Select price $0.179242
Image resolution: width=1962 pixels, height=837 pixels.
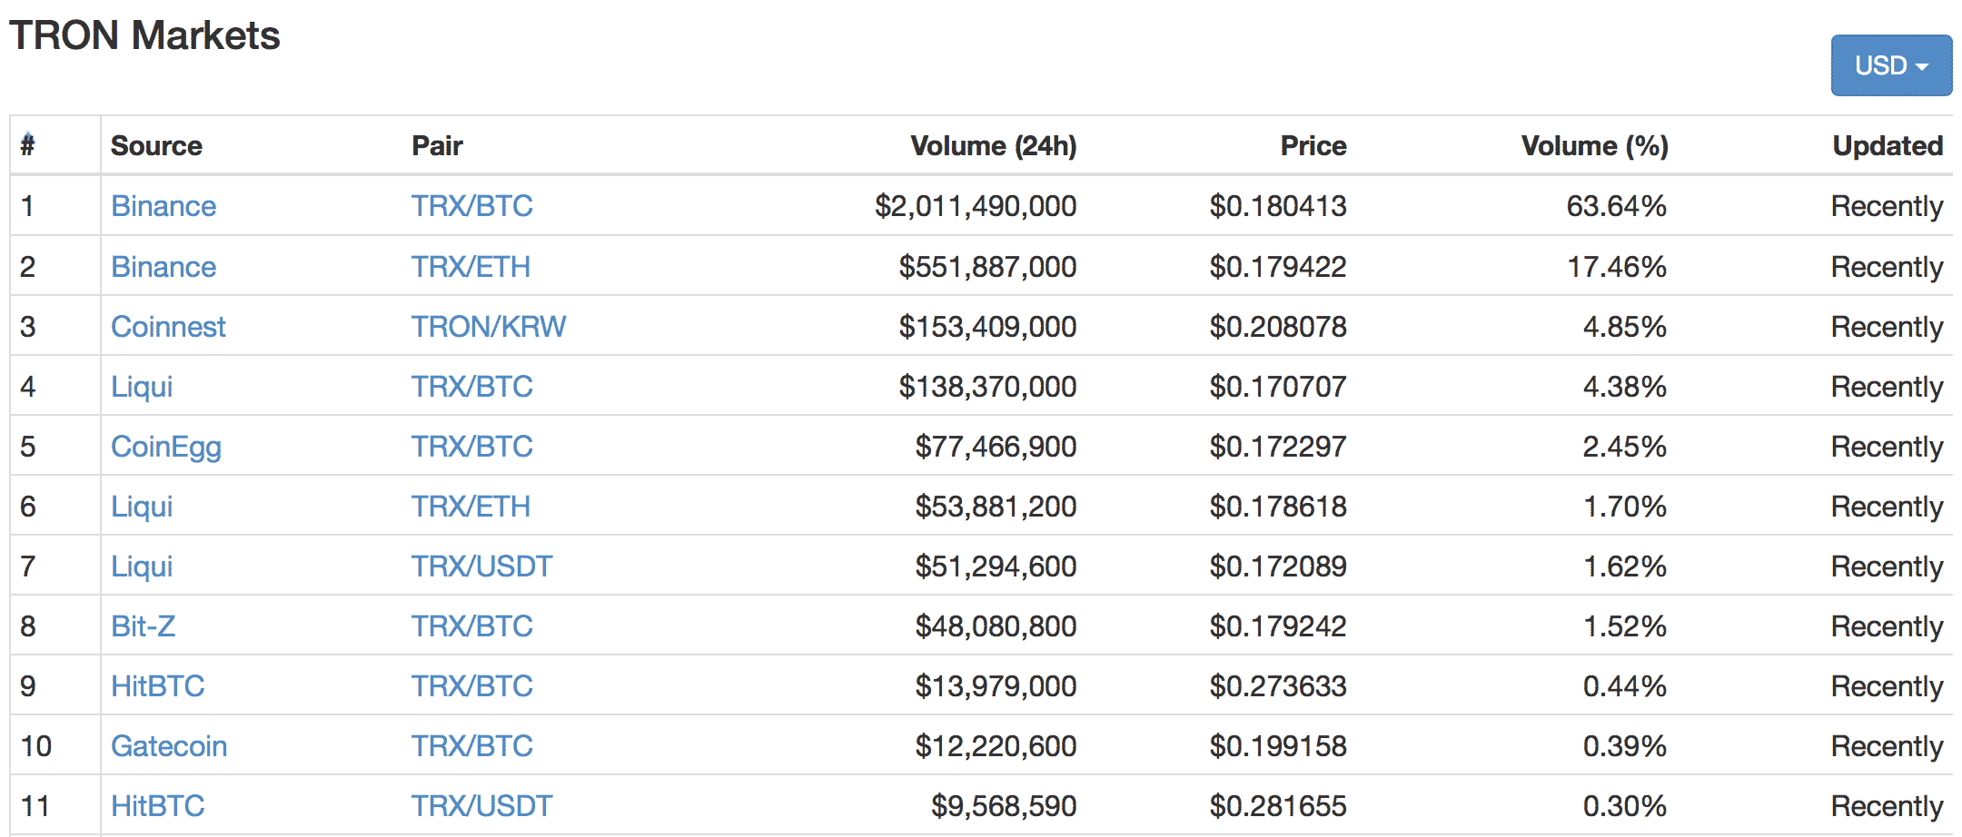pyautogui.click(x=1278, y=626)
